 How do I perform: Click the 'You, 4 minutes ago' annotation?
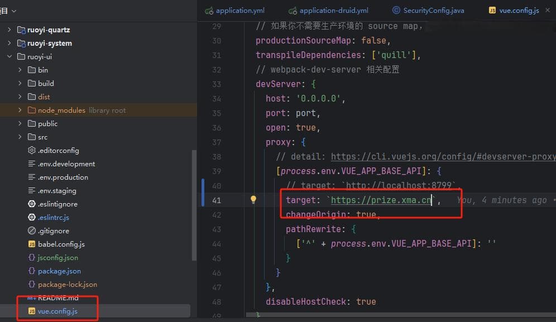pos(502,200)
